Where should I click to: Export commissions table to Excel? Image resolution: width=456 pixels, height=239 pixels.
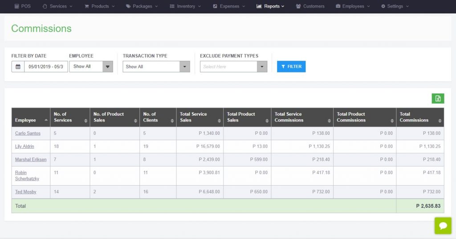pos(438,98)
